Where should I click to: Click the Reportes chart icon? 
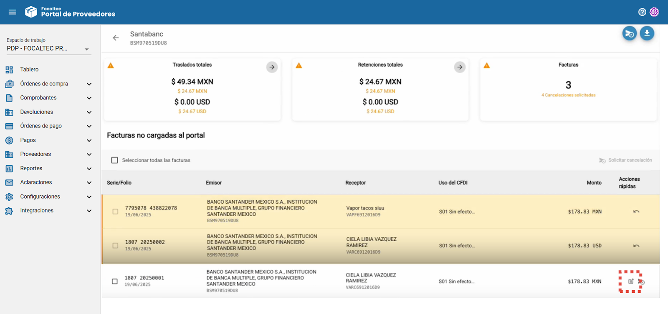point(9,169)
